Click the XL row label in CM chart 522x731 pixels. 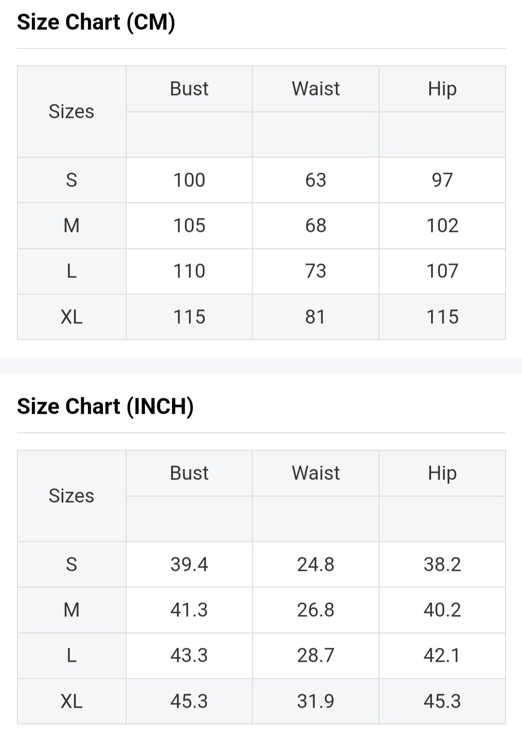point(72,317)
